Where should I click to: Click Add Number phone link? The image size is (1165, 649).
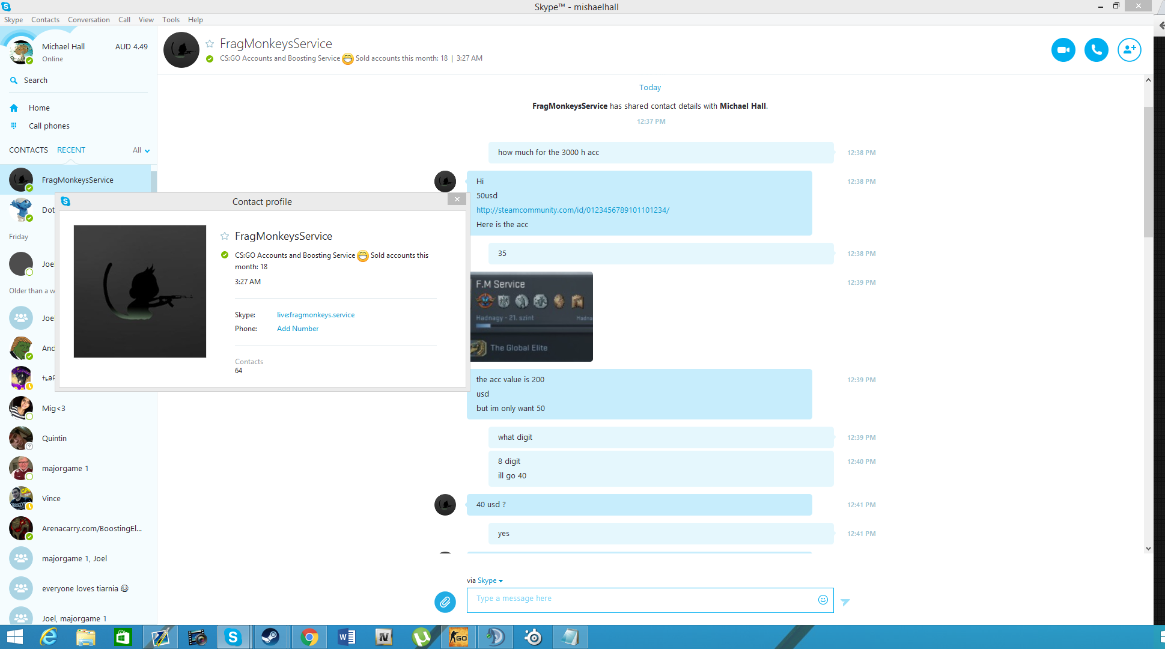tap(297, 329)
